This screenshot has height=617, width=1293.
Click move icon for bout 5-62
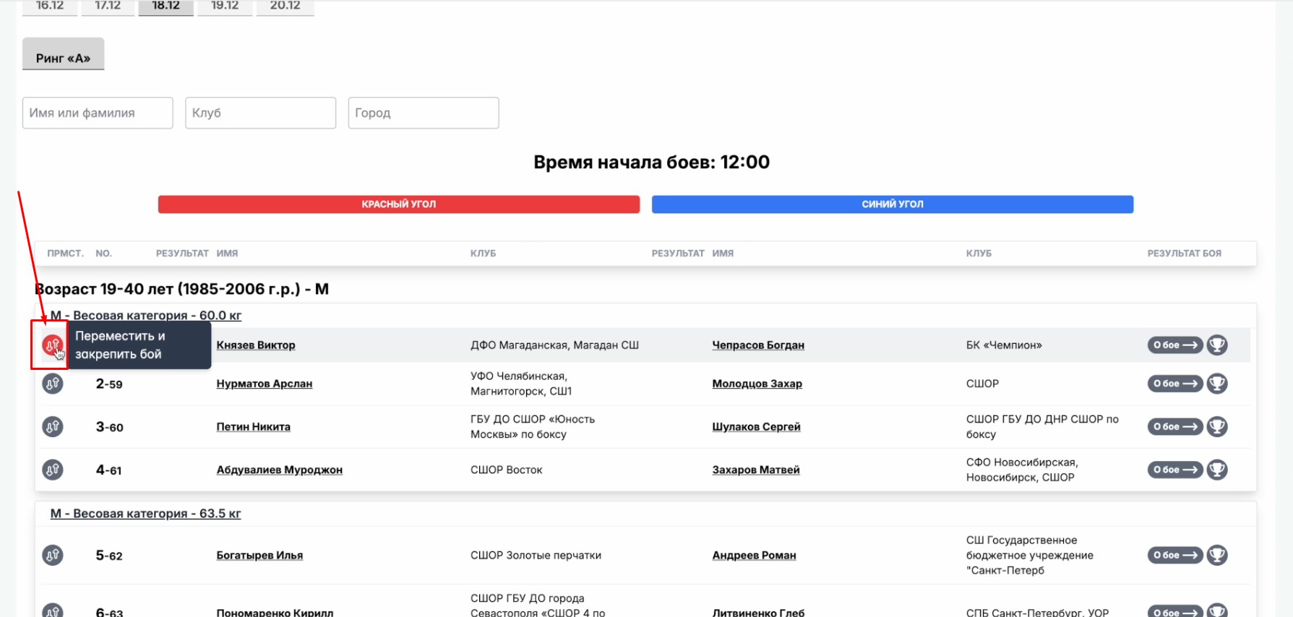coord(52,556)
